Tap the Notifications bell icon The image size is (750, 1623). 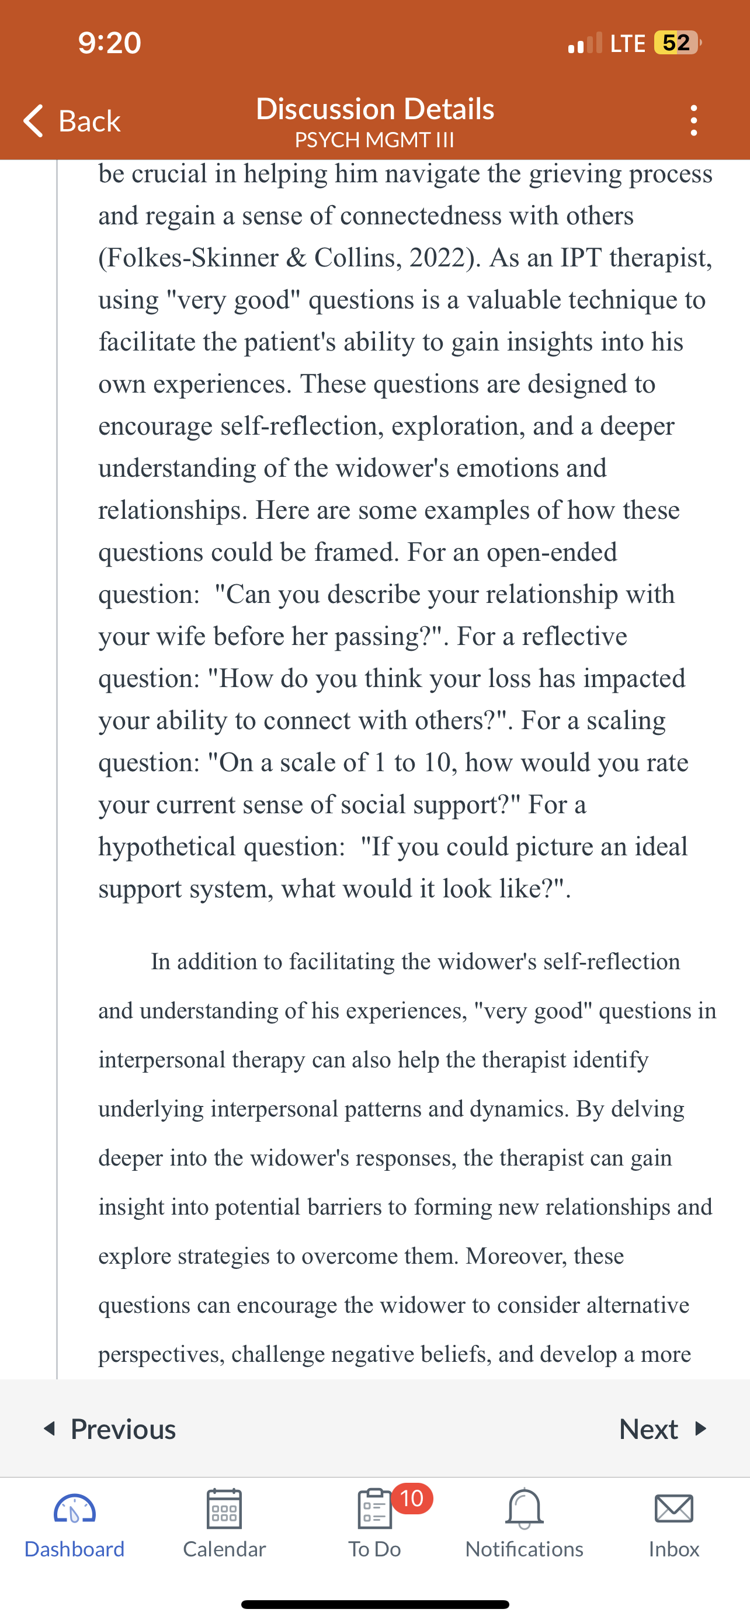(524, 1509)
